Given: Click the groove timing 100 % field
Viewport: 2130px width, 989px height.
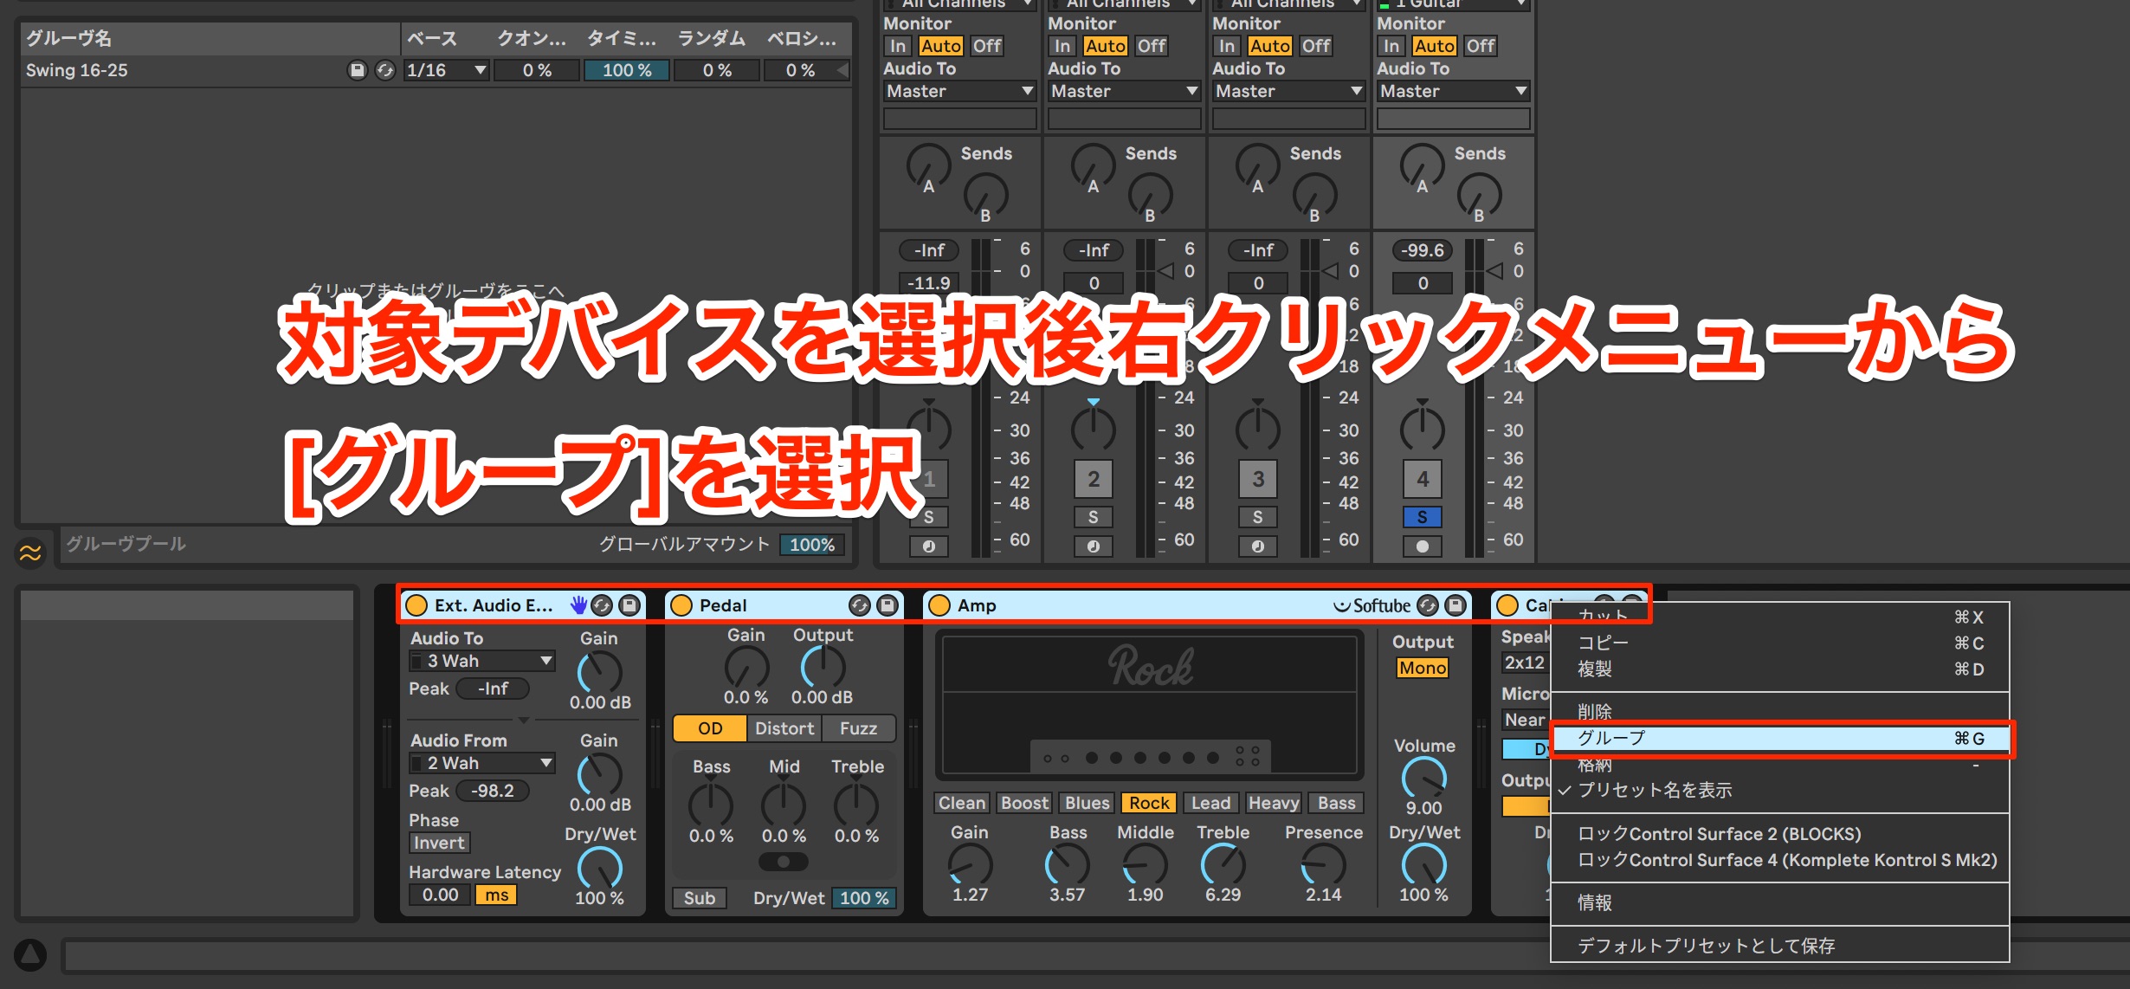Looking at the screenshot, I should [627, 70].
